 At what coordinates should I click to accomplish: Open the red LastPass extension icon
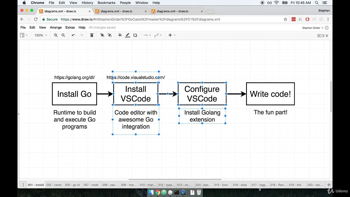(x=294, y=19)
